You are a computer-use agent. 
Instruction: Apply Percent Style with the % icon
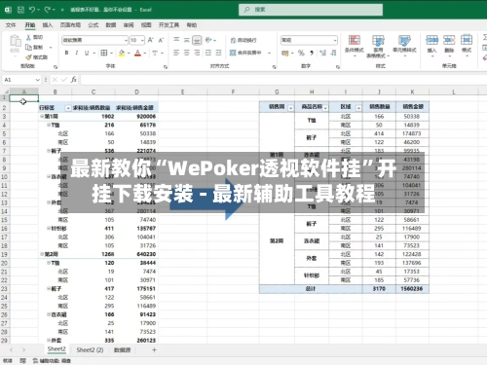(x=301, y=53)
